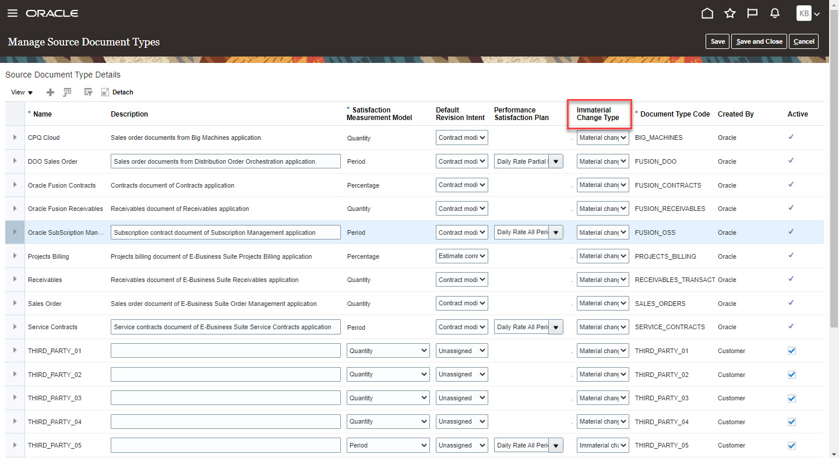Open the Watchlist flag icon
Image resolution: width=839 pixels, height=458 pixels.
pyautogui.click(x=752, y=13)
